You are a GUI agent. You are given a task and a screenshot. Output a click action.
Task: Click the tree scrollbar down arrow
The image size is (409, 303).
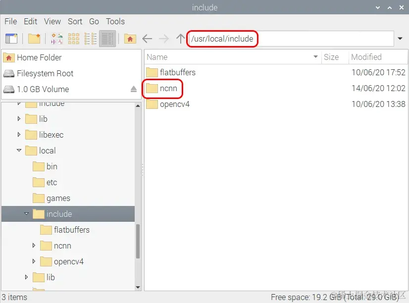point(138,287)
